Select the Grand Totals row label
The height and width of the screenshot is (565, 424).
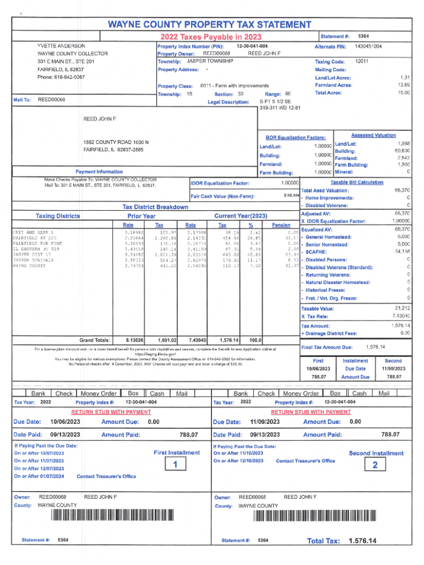94,340
